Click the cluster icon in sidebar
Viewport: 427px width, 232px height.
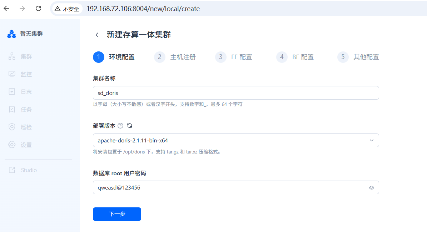coord(12,56)
